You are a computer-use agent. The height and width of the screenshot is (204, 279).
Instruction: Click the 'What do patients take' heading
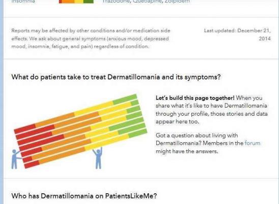coord(116,77)
